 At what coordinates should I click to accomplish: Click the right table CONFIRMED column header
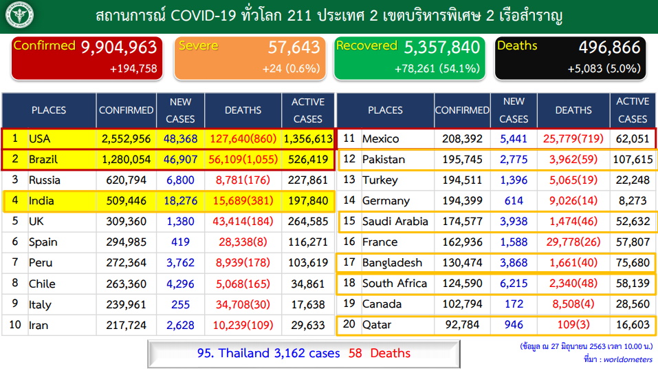click(462, 110)
